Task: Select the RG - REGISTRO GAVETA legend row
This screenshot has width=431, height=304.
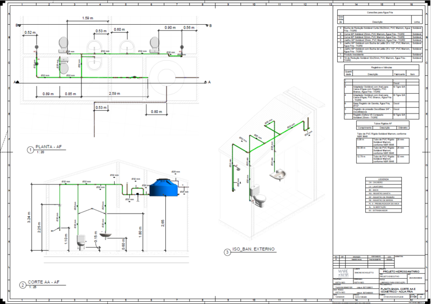Action: pos(384,193)
